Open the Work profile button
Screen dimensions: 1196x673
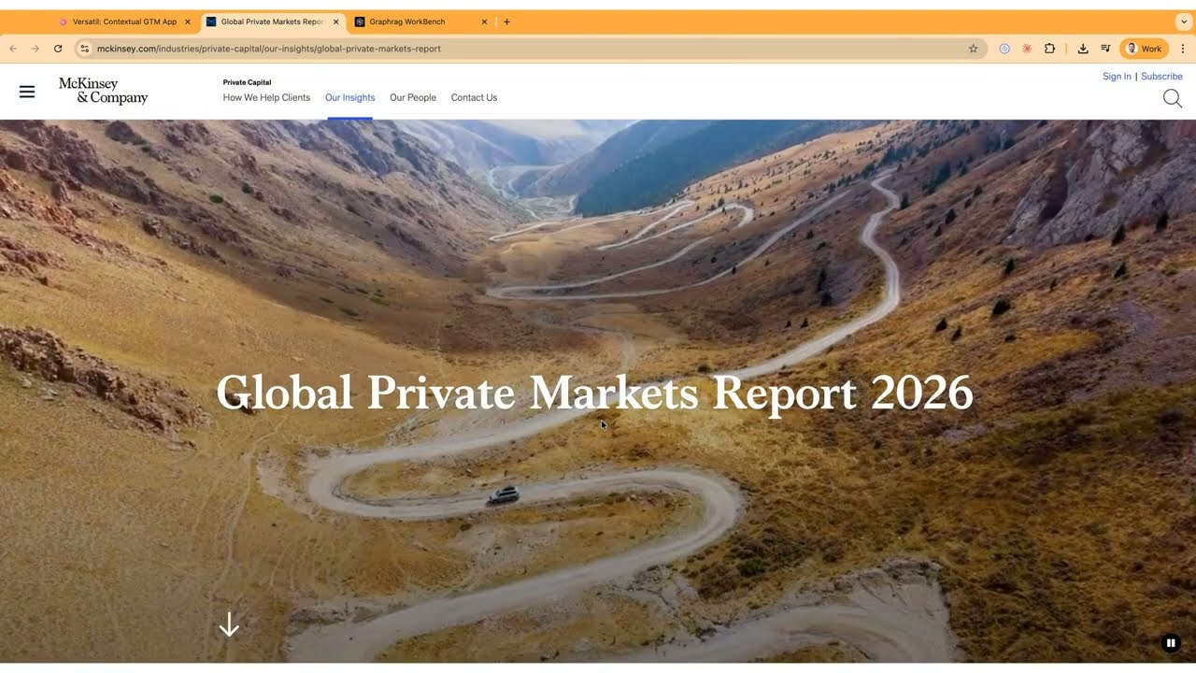[1145, 49]
